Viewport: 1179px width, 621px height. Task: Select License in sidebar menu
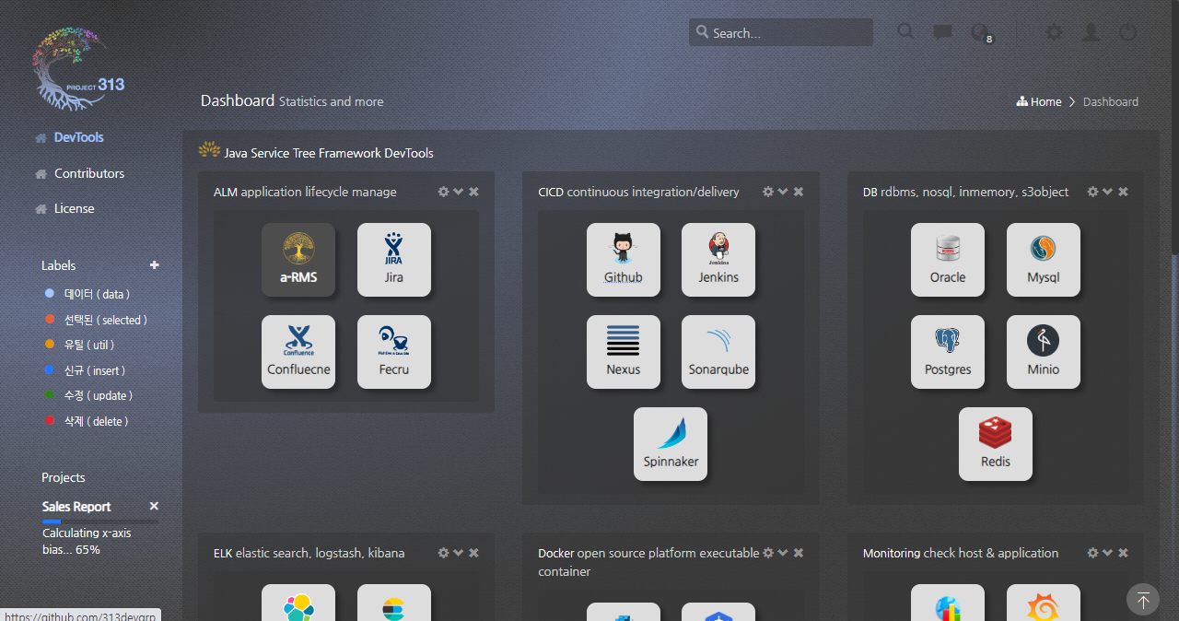74,208
